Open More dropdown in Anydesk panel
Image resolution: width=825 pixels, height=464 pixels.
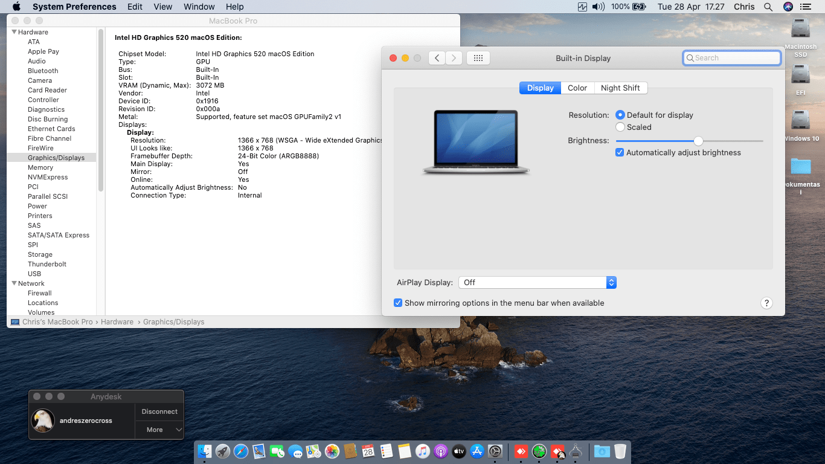(159, 430)
